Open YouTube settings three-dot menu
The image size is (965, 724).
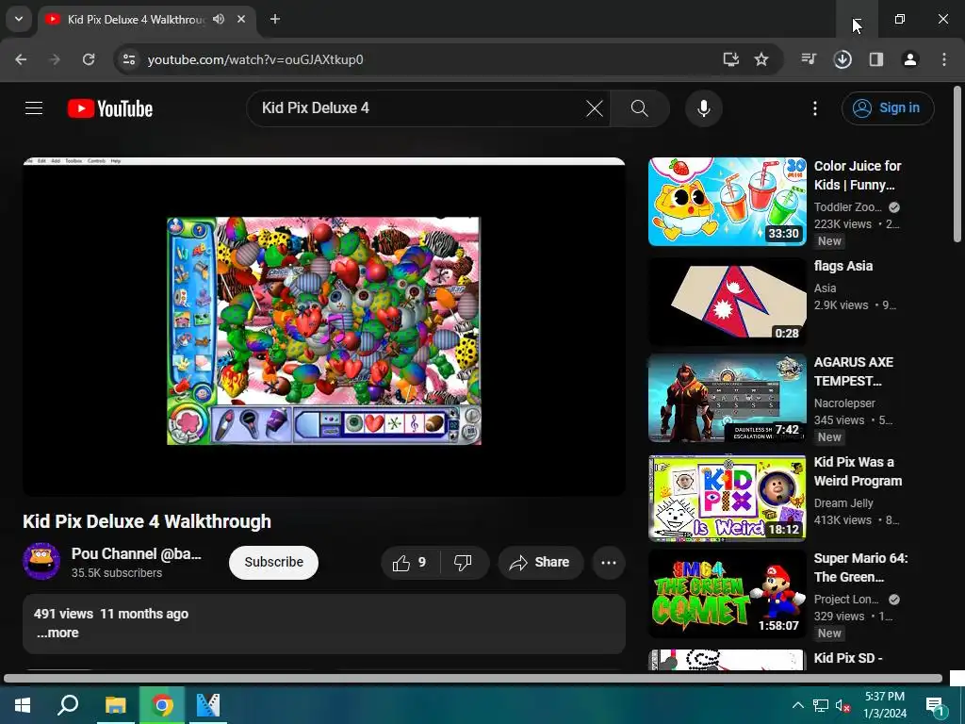815,108
